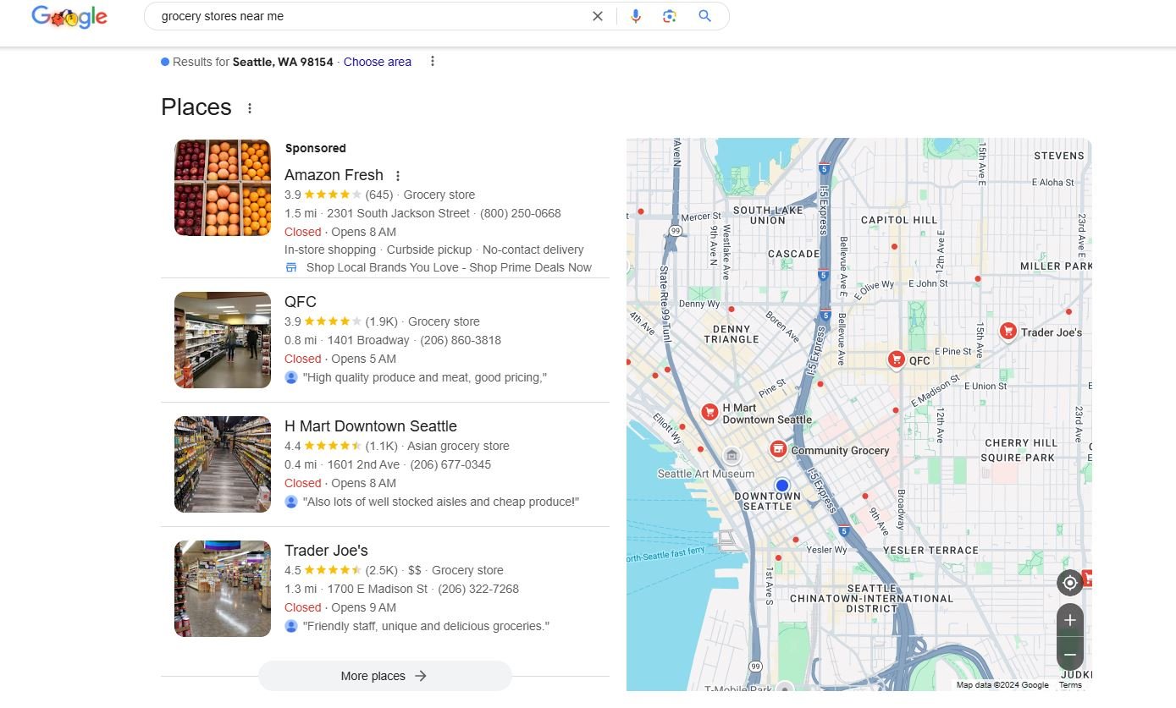Screen dimensions: 1176x708
Task: Click the Amazon Fresh phone number (800) 250-0668
Action: 521,213
